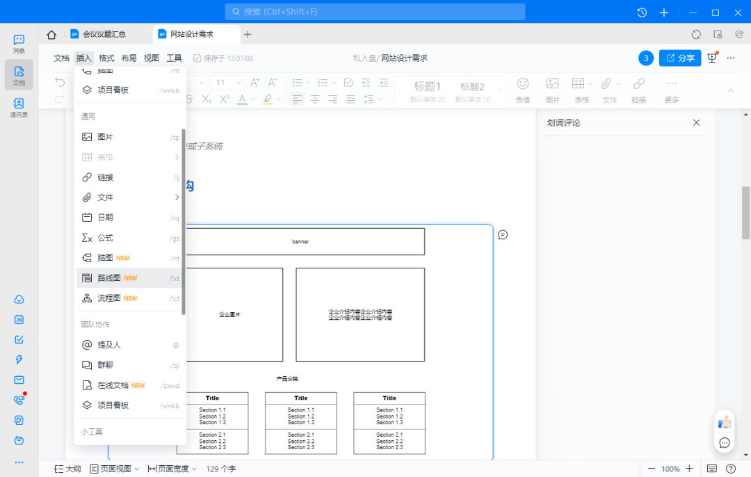Click the home icon in tab bar
The width and height of the screenshot is (751, 477).
pos(51,35)
